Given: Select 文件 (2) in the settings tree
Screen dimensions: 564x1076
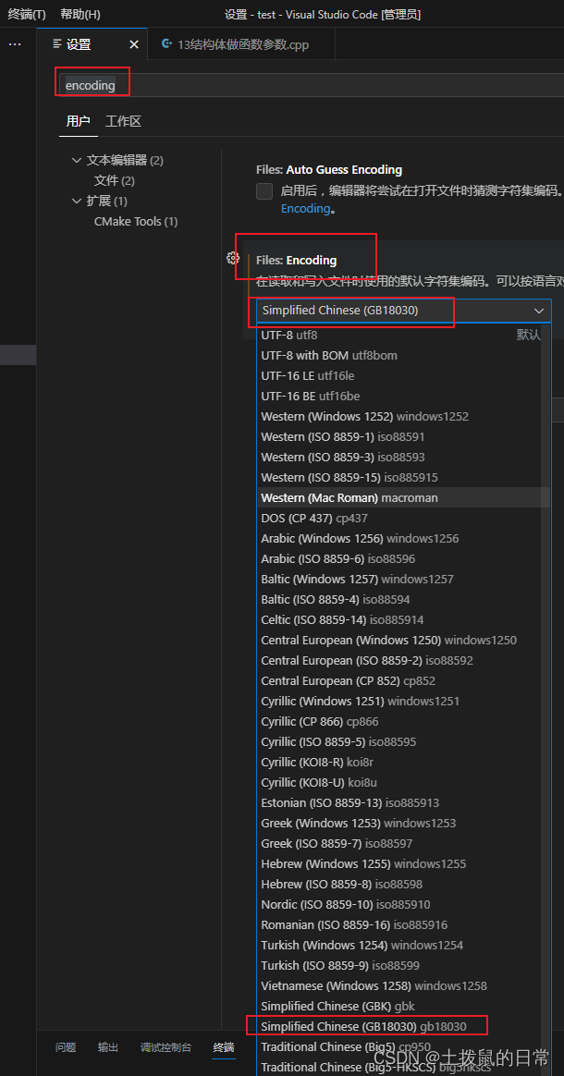Looking at the screenshot, I should point(114,181).
